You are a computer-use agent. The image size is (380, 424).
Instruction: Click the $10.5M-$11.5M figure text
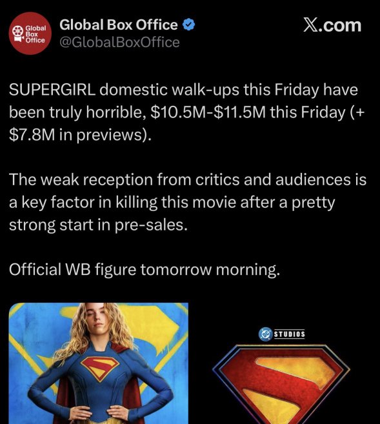pos(208,112)
